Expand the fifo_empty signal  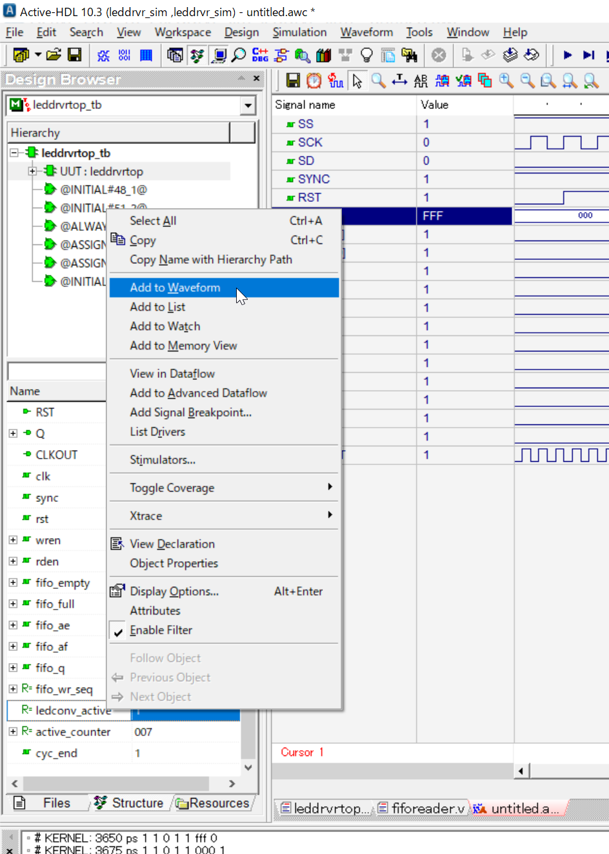point(13,582)
